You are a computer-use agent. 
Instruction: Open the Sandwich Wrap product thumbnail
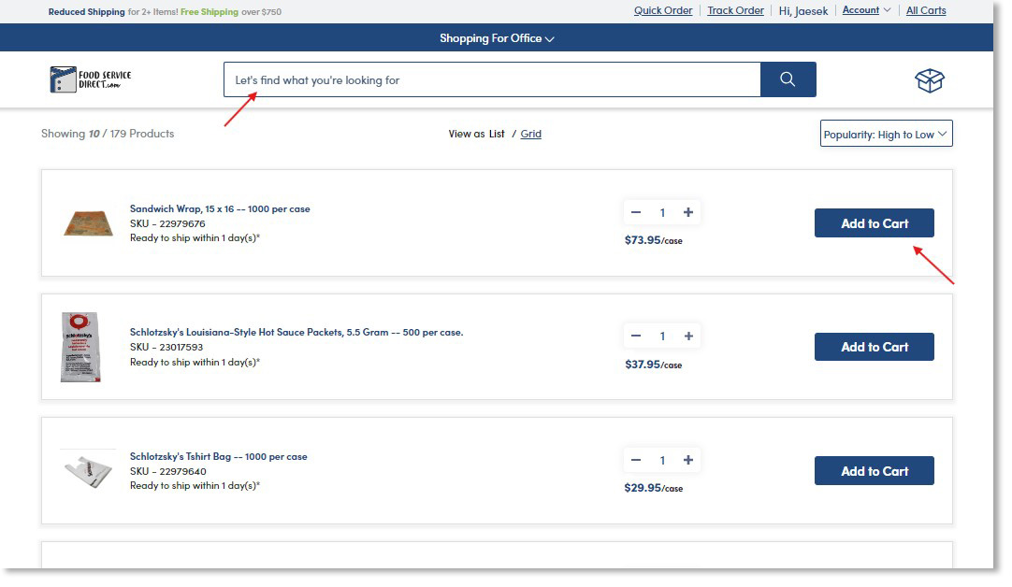click(x=89, y=223)
